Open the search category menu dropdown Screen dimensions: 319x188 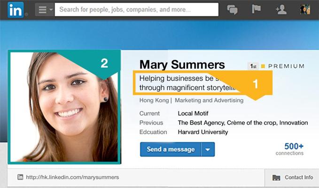pyautogui.click(x=44, y=9)
